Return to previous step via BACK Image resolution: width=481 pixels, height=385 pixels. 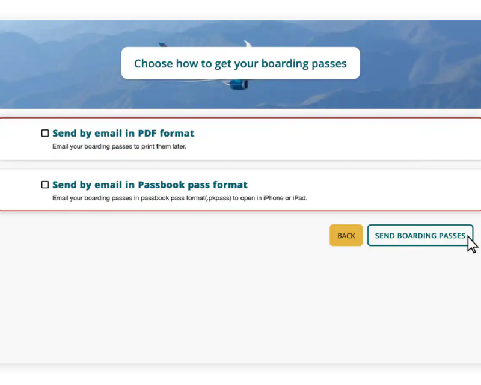tap(346, 235)
